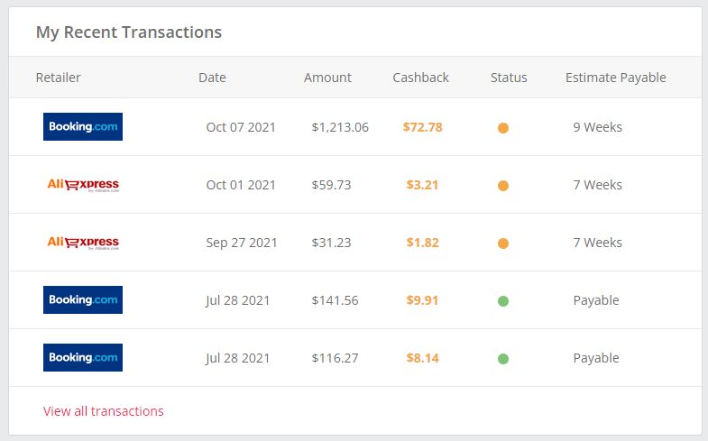Click orange status dot for $3.21 cashback
708x441 pixels.
click(503, 186)
